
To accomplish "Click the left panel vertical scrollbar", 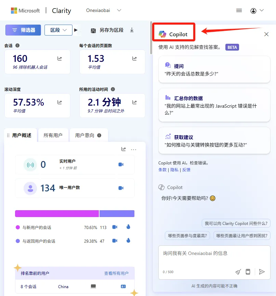I will tap(151, 38).
